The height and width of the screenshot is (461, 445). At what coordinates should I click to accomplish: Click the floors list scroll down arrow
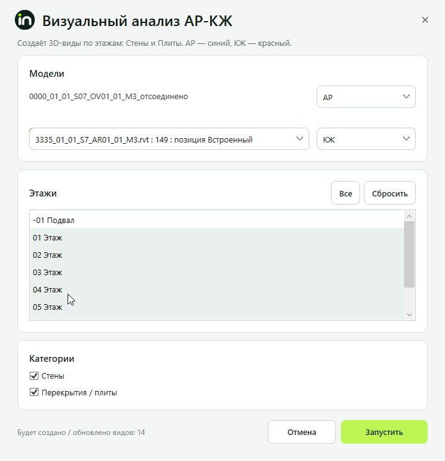(409, 315)
